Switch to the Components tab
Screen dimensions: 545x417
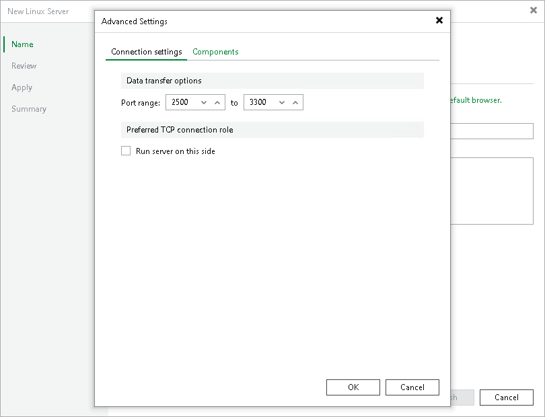pos(215,51)
